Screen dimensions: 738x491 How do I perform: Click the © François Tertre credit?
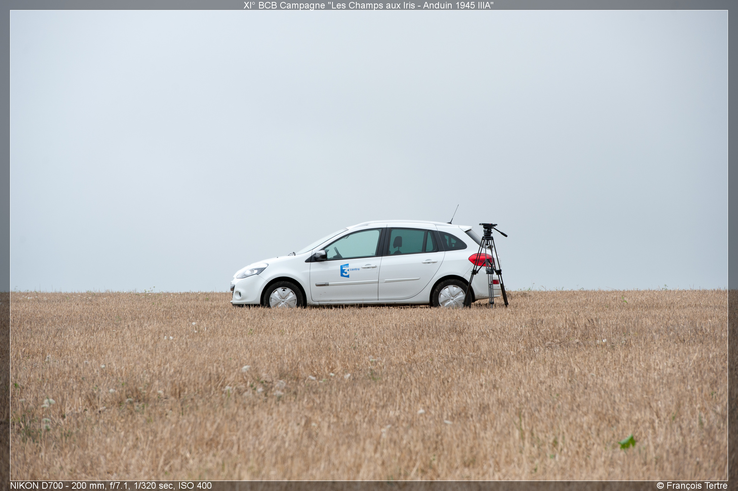[x=692, y=486]
